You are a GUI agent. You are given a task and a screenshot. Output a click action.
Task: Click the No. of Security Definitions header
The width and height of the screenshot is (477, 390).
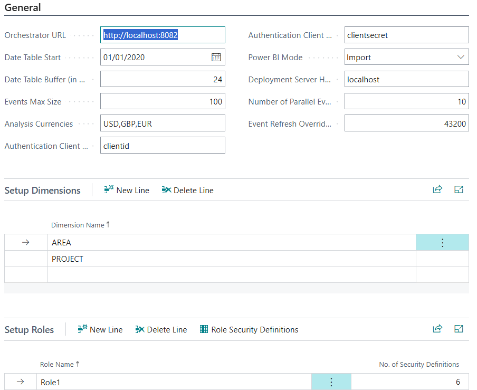click(x=419, y=365)
